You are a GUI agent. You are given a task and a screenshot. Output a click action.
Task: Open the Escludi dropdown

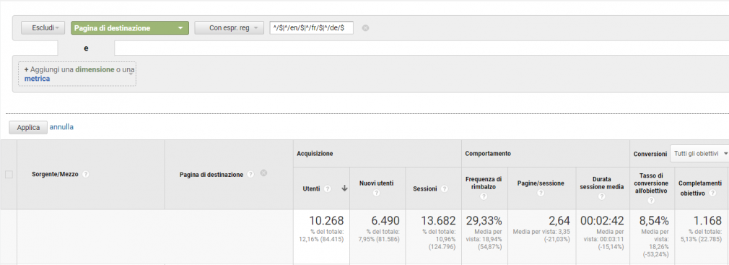(x=43, y=28)
